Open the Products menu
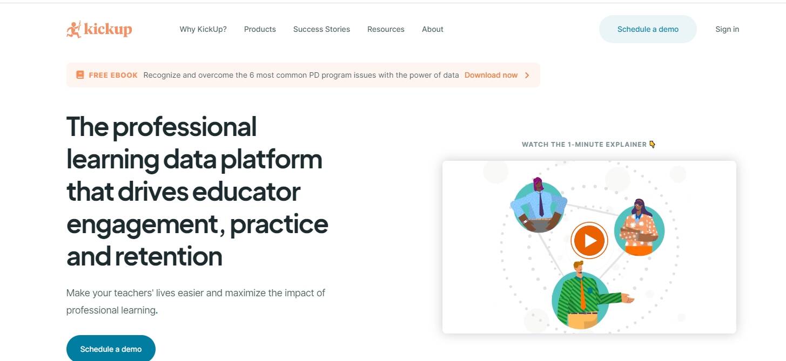This screenshot has width=786, height=361. (x=260, y=29)
